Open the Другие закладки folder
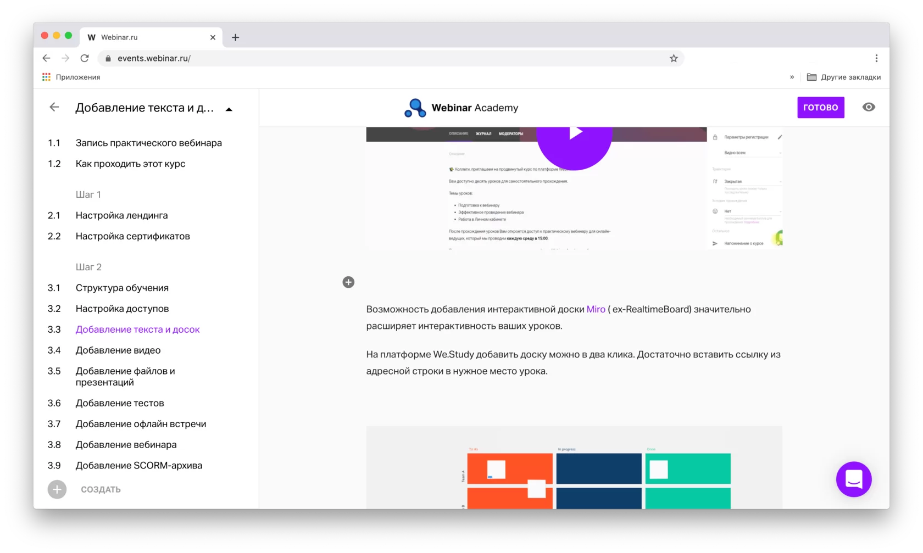 (x=843, y=77)
